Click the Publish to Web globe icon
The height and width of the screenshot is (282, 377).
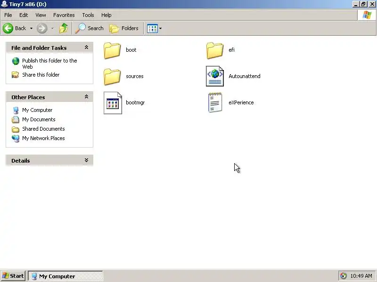[x=16, y=61]
